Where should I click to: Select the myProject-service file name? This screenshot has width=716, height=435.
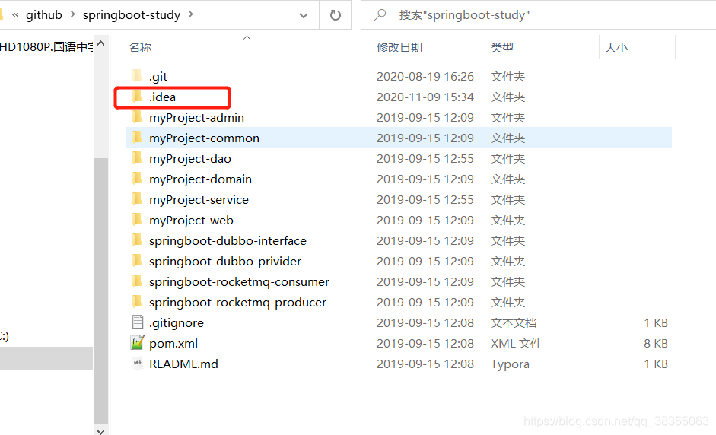click(199, 199)
